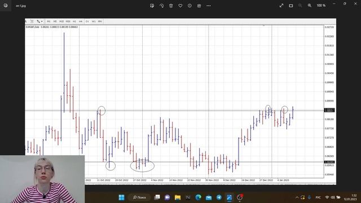Click the 100 % zoom level value

[x=321, y=6]
